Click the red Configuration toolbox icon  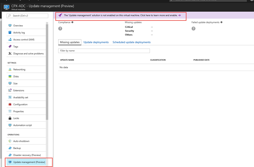pos(10,104)
